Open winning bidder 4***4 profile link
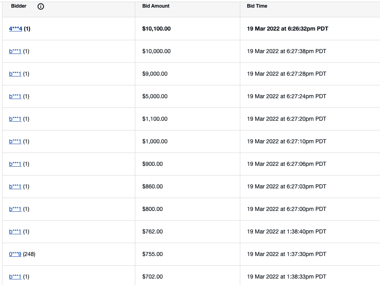Image resolution: width=380 pixels, height=285 pixels. coord(15,29)
